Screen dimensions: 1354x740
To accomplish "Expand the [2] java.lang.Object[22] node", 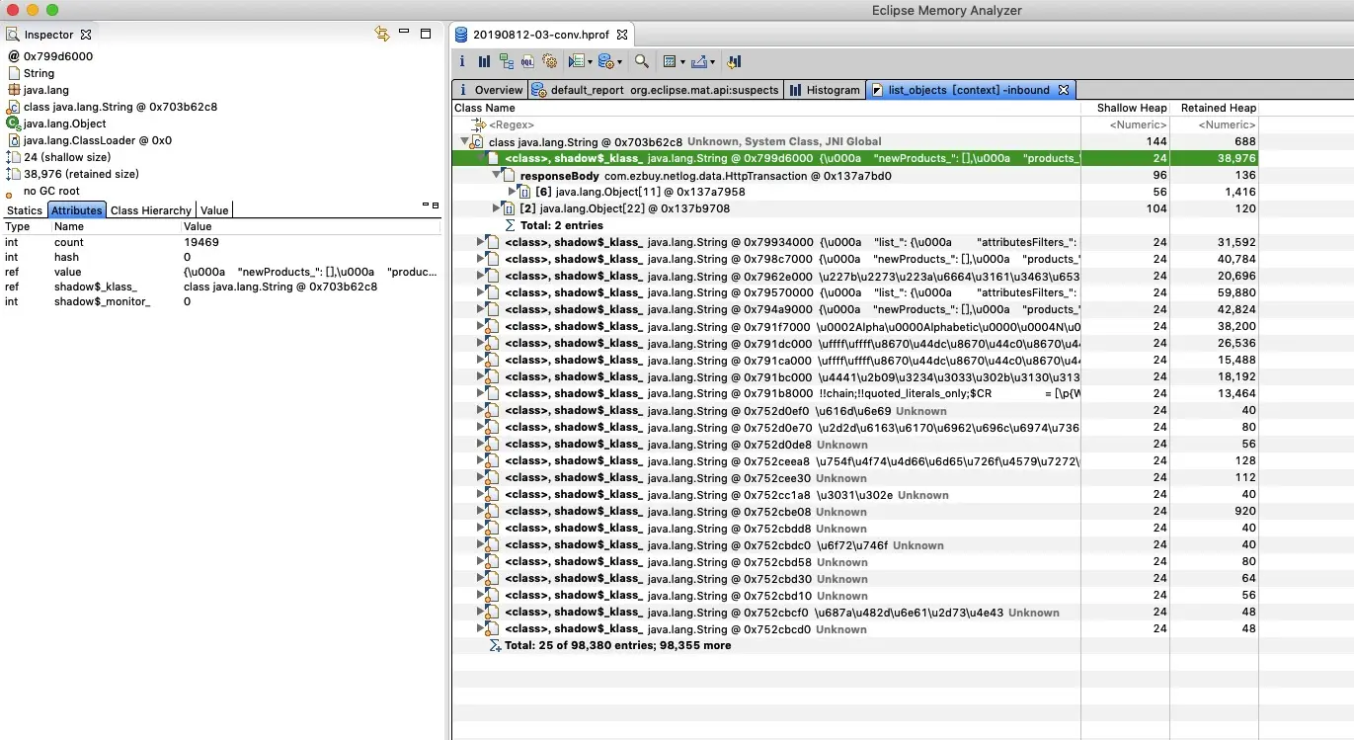I will coord(497,208).
